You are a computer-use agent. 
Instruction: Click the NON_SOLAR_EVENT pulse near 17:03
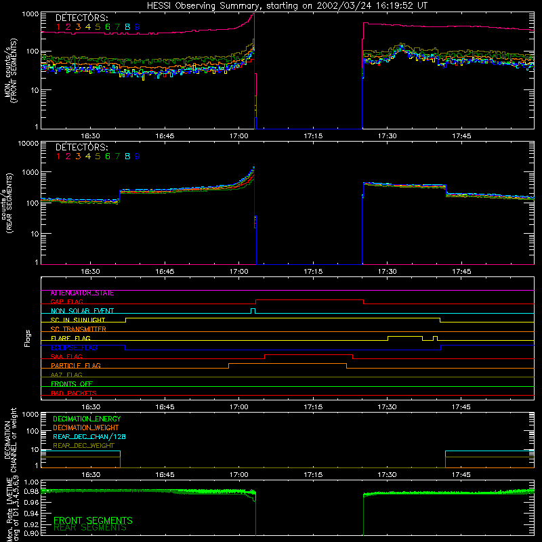point(253,310)
